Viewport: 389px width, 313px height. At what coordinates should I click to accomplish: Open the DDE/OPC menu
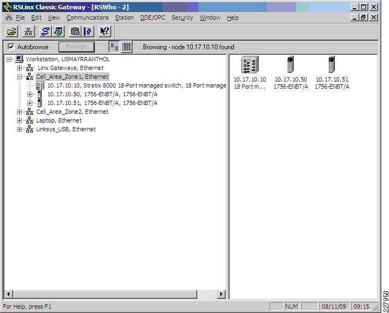[153, 18]
